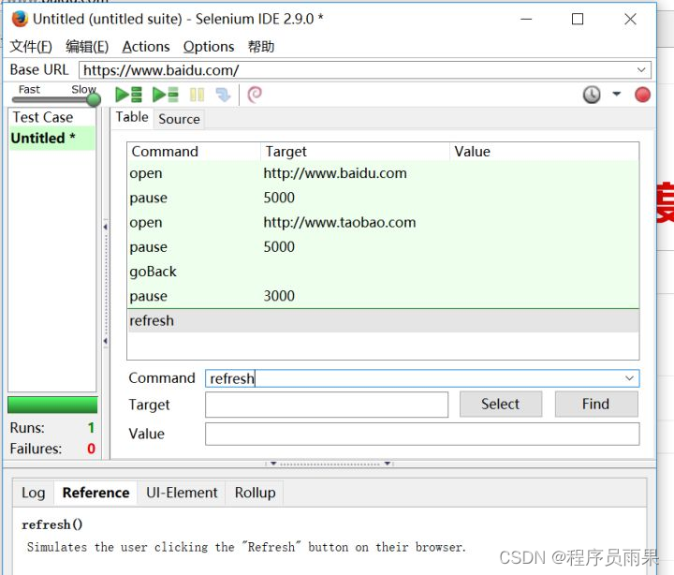
Task: Select first pause 5000 row after baidu
Action: click(383, 198)
